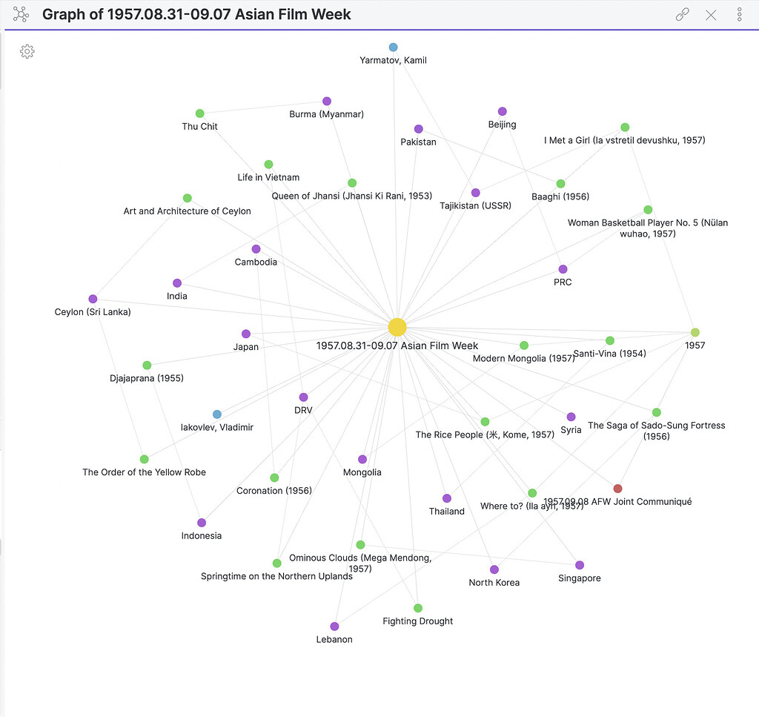Click the graph view icon beside the title
Viewport: 759px width, 717px height.
21,14
